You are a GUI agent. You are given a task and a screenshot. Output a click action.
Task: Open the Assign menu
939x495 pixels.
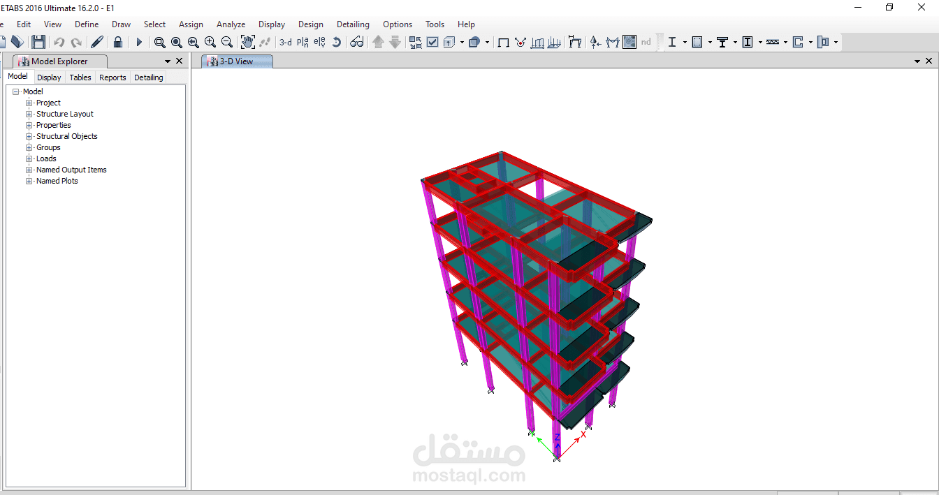tap(191, 24)
